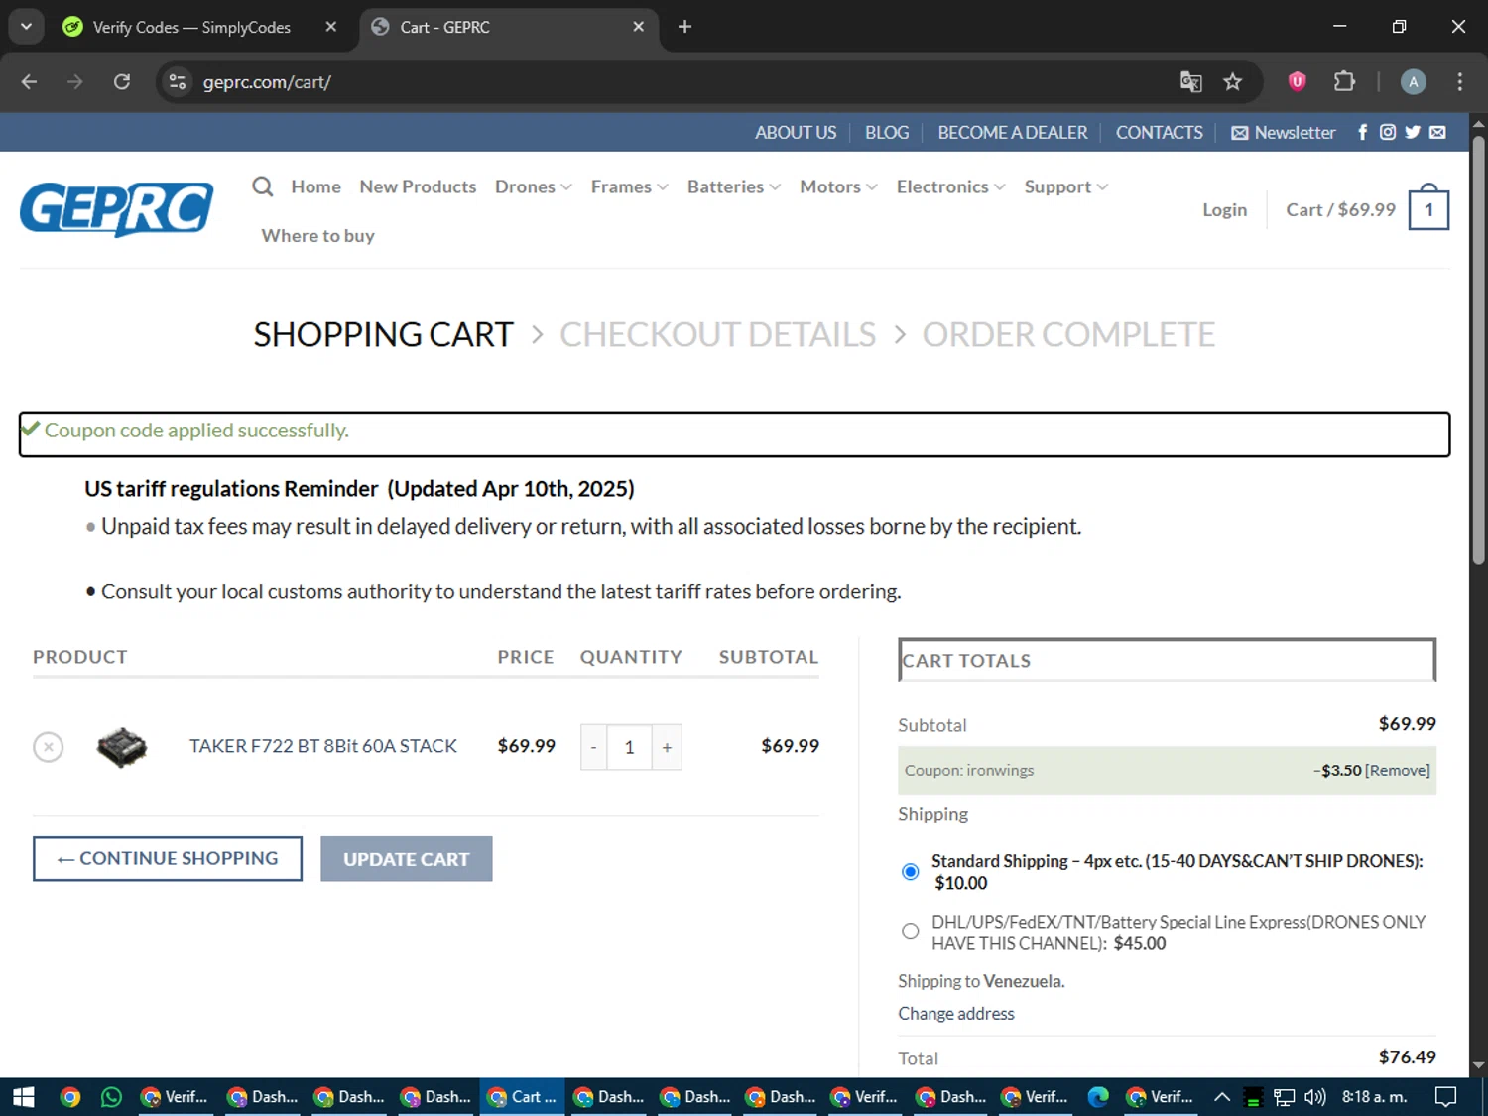Increase quantity with plus button
The image size is (1488, 1116).
coord(667,747)
